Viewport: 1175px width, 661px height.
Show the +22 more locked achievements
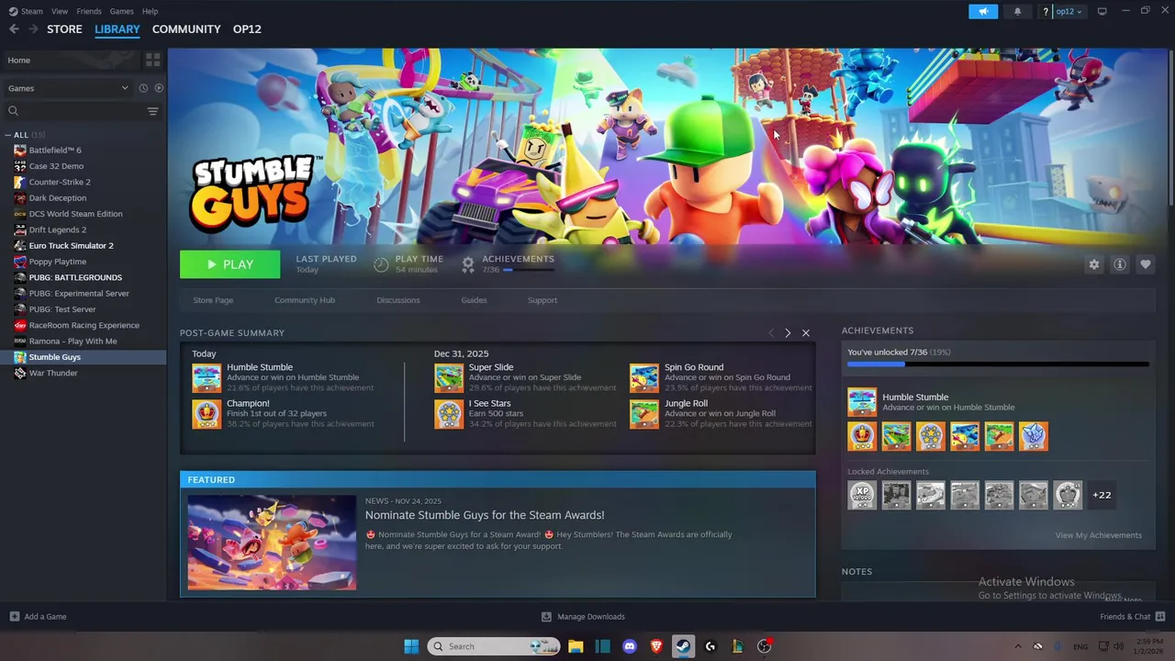[x=1102, y=495]
